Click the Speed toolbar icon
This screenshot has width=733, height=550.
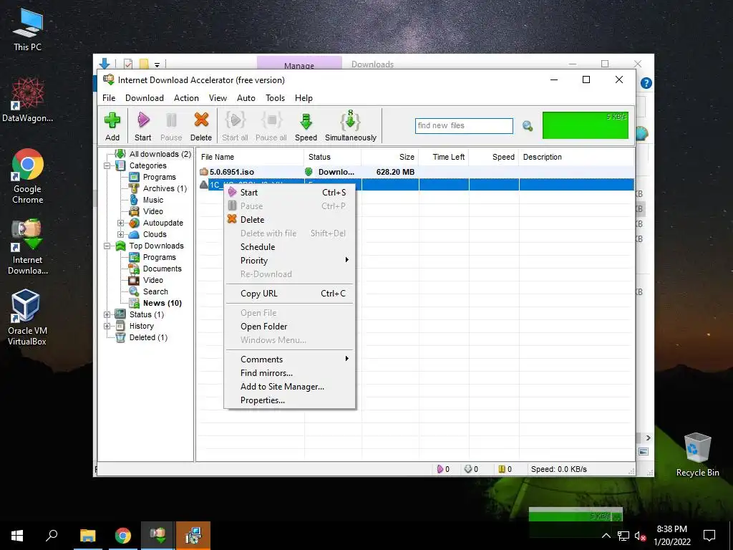coord(306,120)
